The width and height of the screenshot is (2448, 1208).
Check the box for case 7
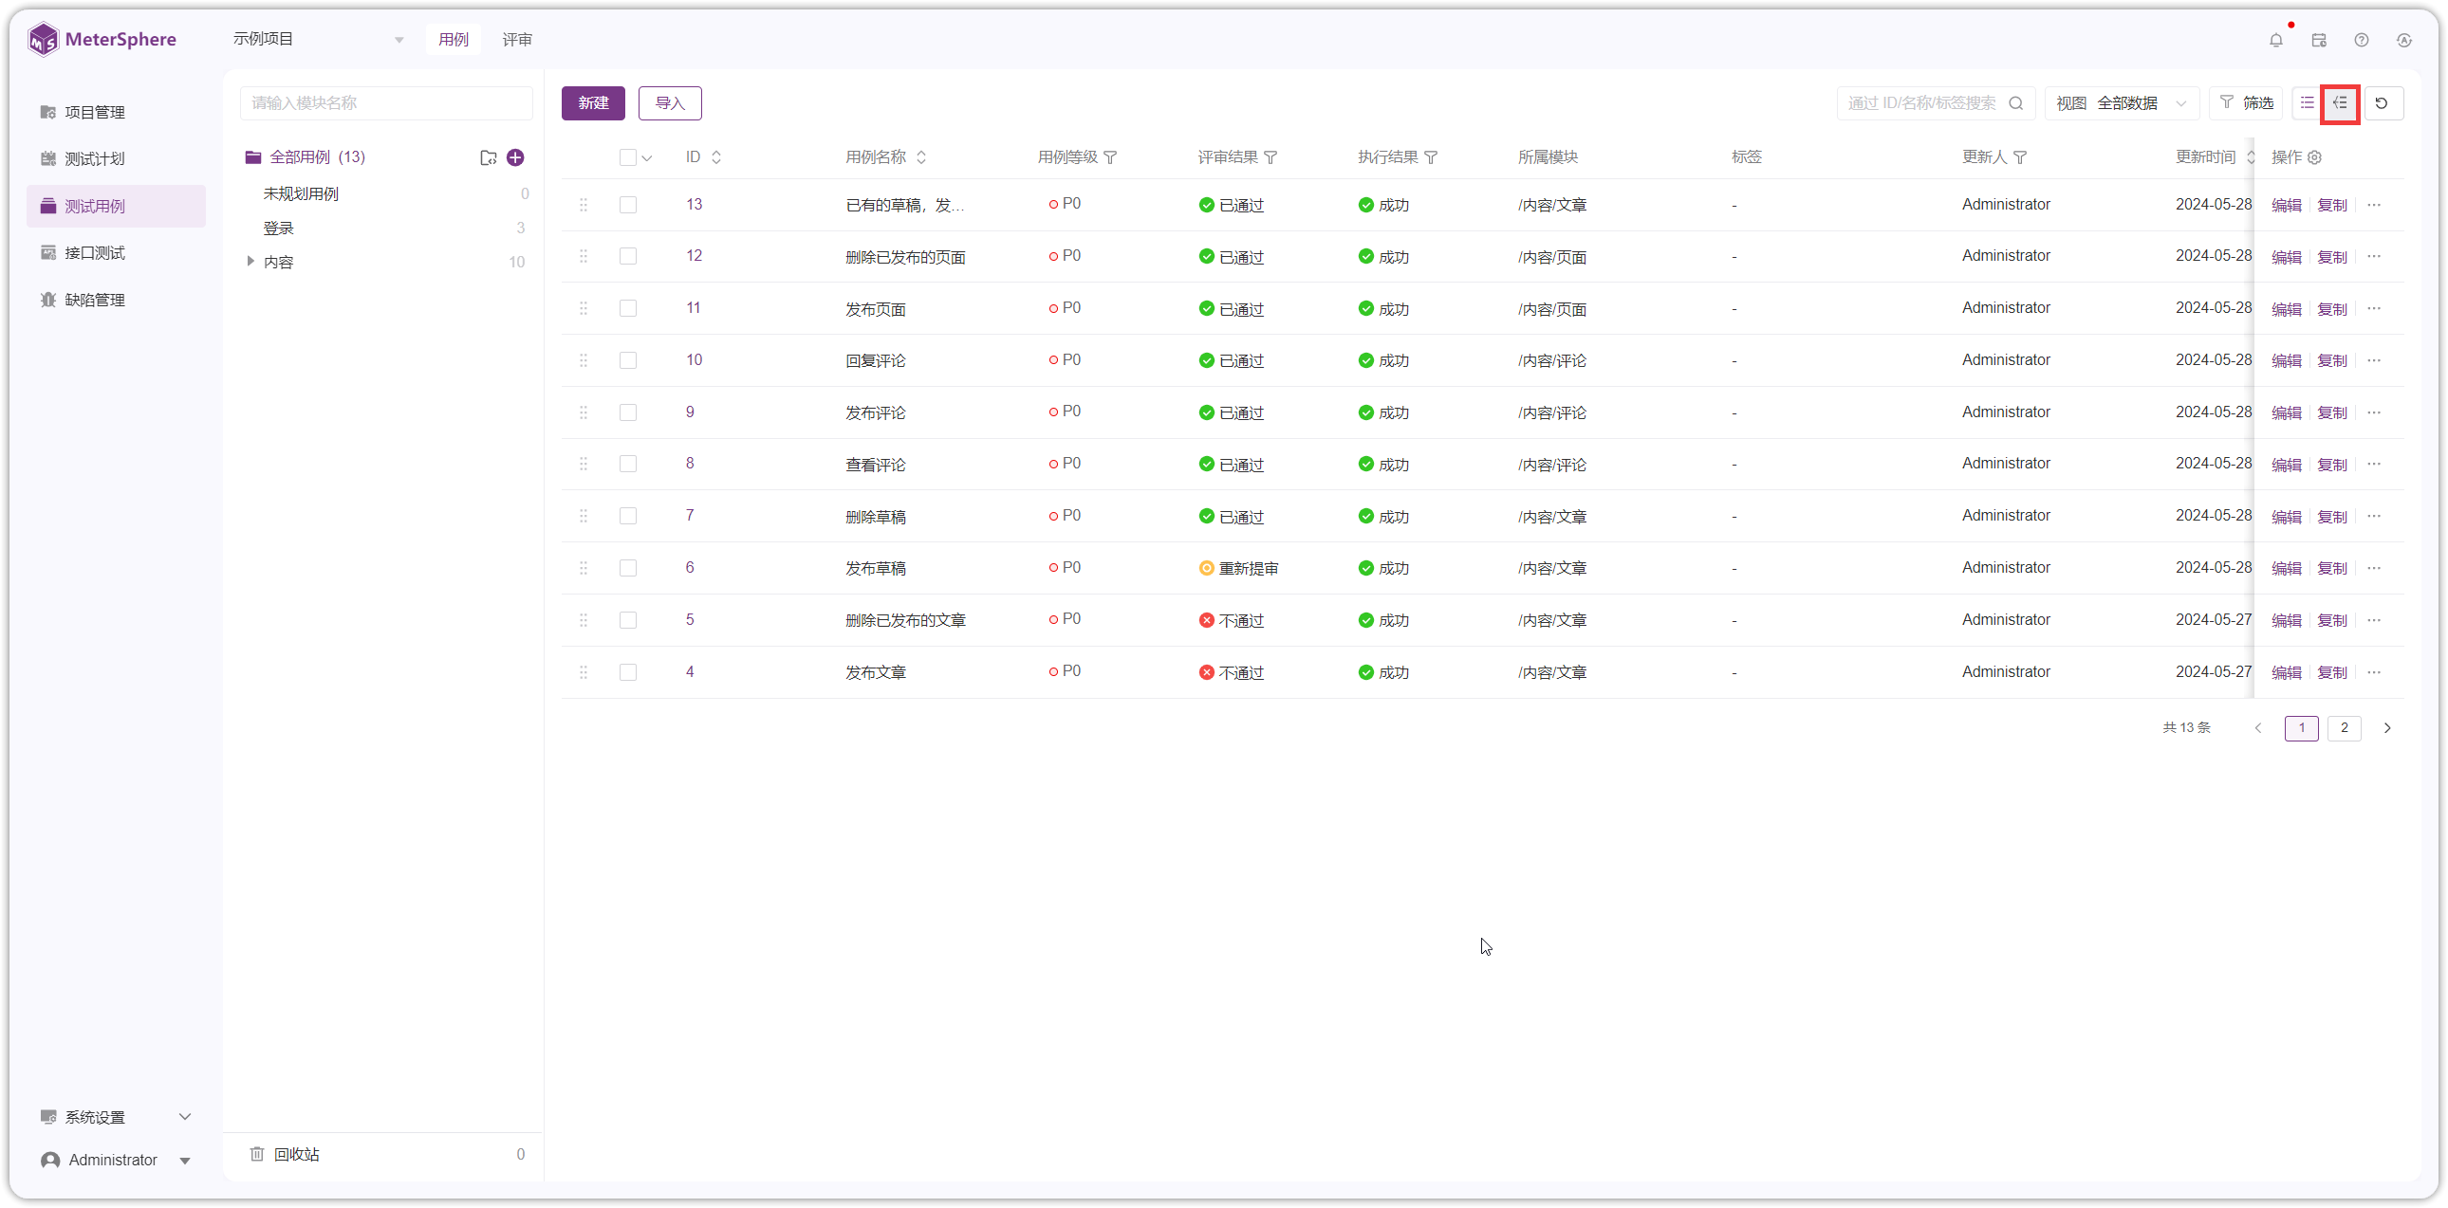[x=628, y=517]
